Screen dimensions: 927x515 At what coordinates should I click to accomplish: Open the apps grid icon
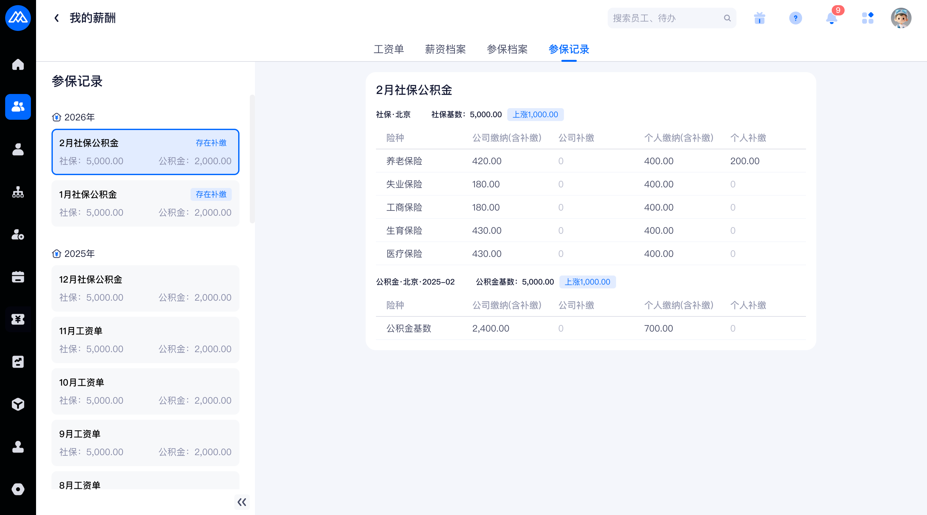[x=867, y=18]
